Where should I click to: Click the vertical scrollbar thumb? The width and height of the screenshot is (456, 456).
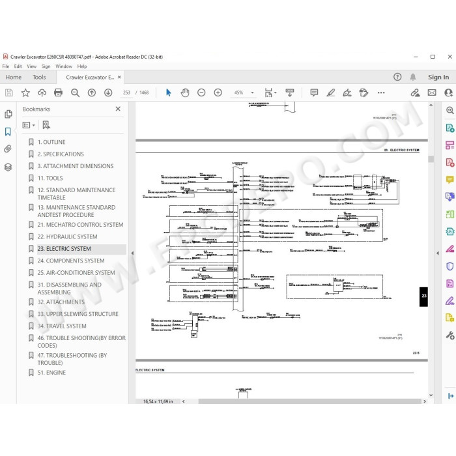coord(431,159)
